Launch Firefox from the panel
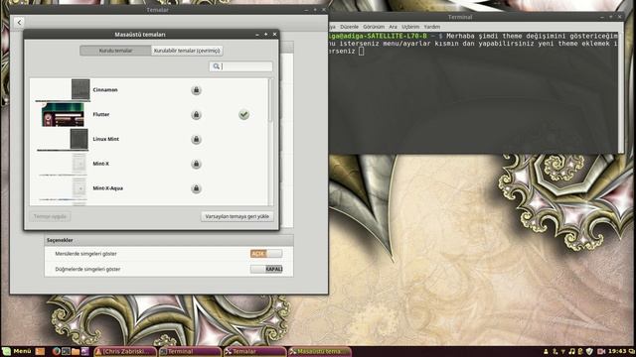Image resolution: width=636 pixels, height=357 pixels. coord(56,351)
